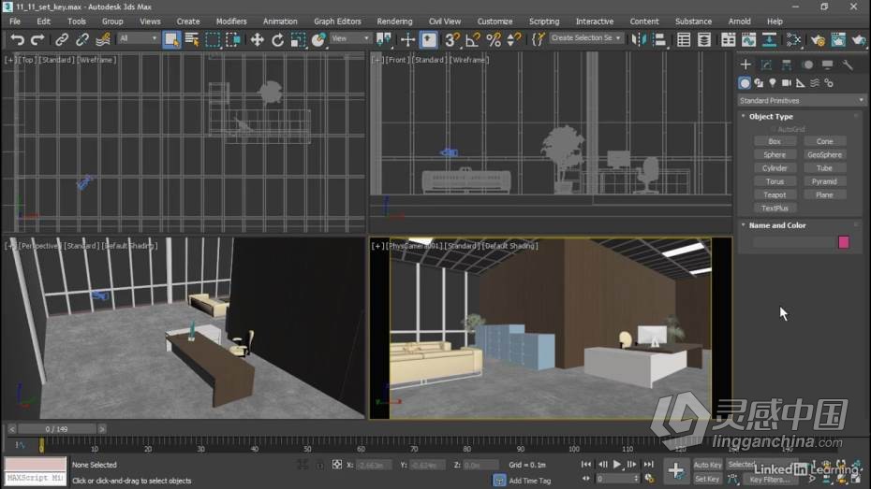Viewport: 871px width, 489px height.
Task: Create a Teapot primitive
Action: tap(775, 194)
